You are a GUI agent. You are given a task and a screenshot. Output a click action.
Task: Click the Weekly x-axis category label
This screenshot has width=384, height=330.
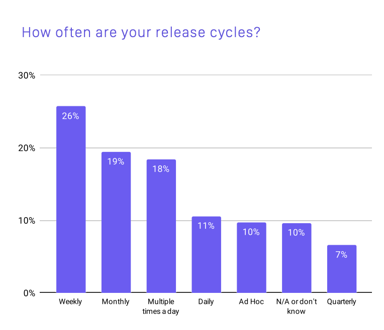(x=70, y=302)
